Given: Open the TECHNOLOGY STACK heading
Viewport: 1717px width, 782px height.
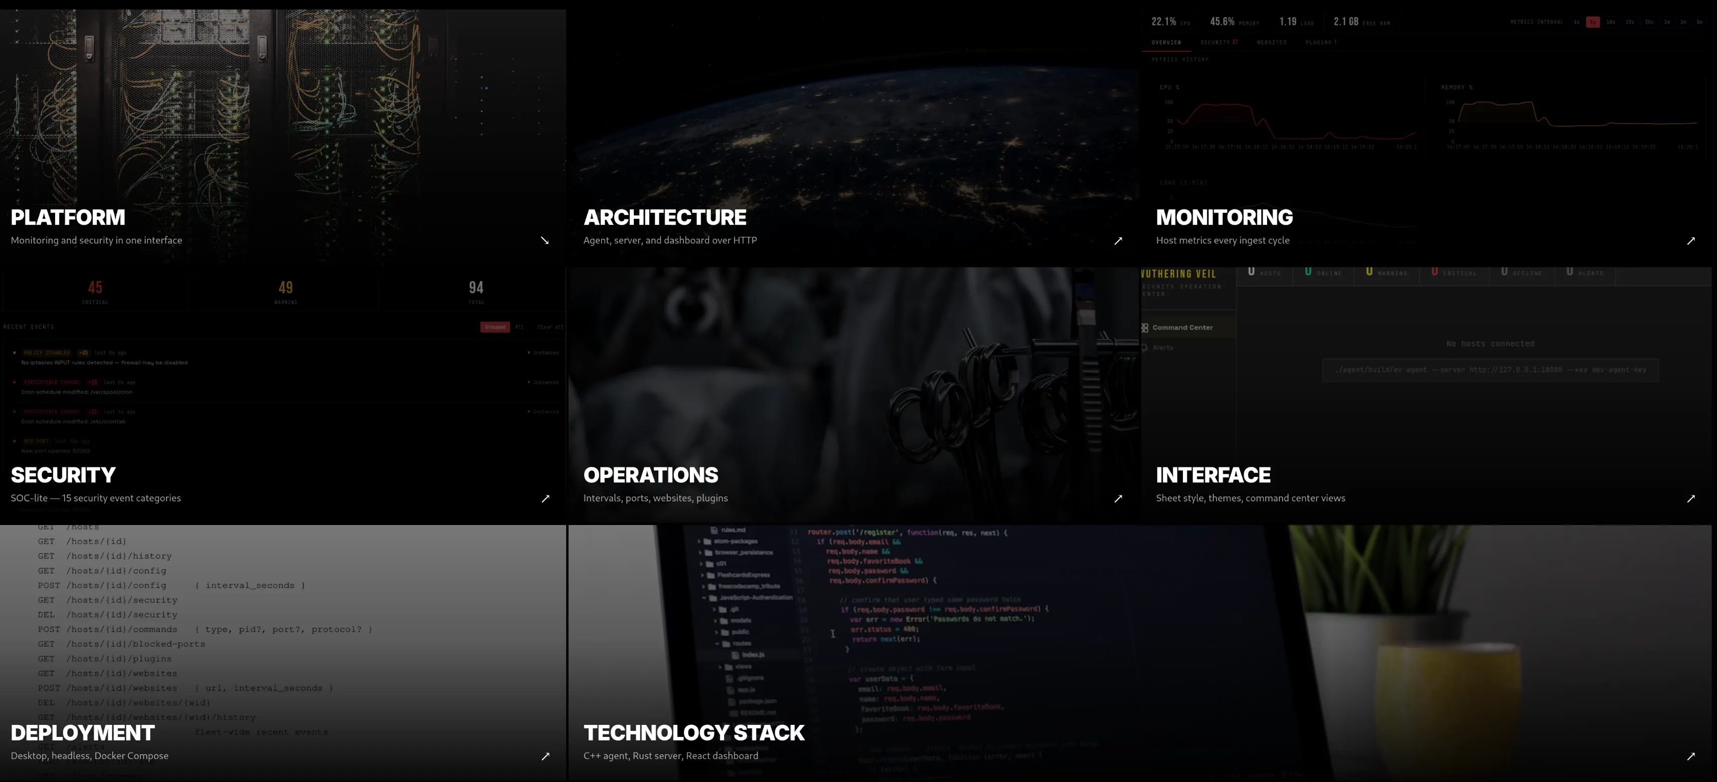Looking at the screenshot, I should click(694, 733).
